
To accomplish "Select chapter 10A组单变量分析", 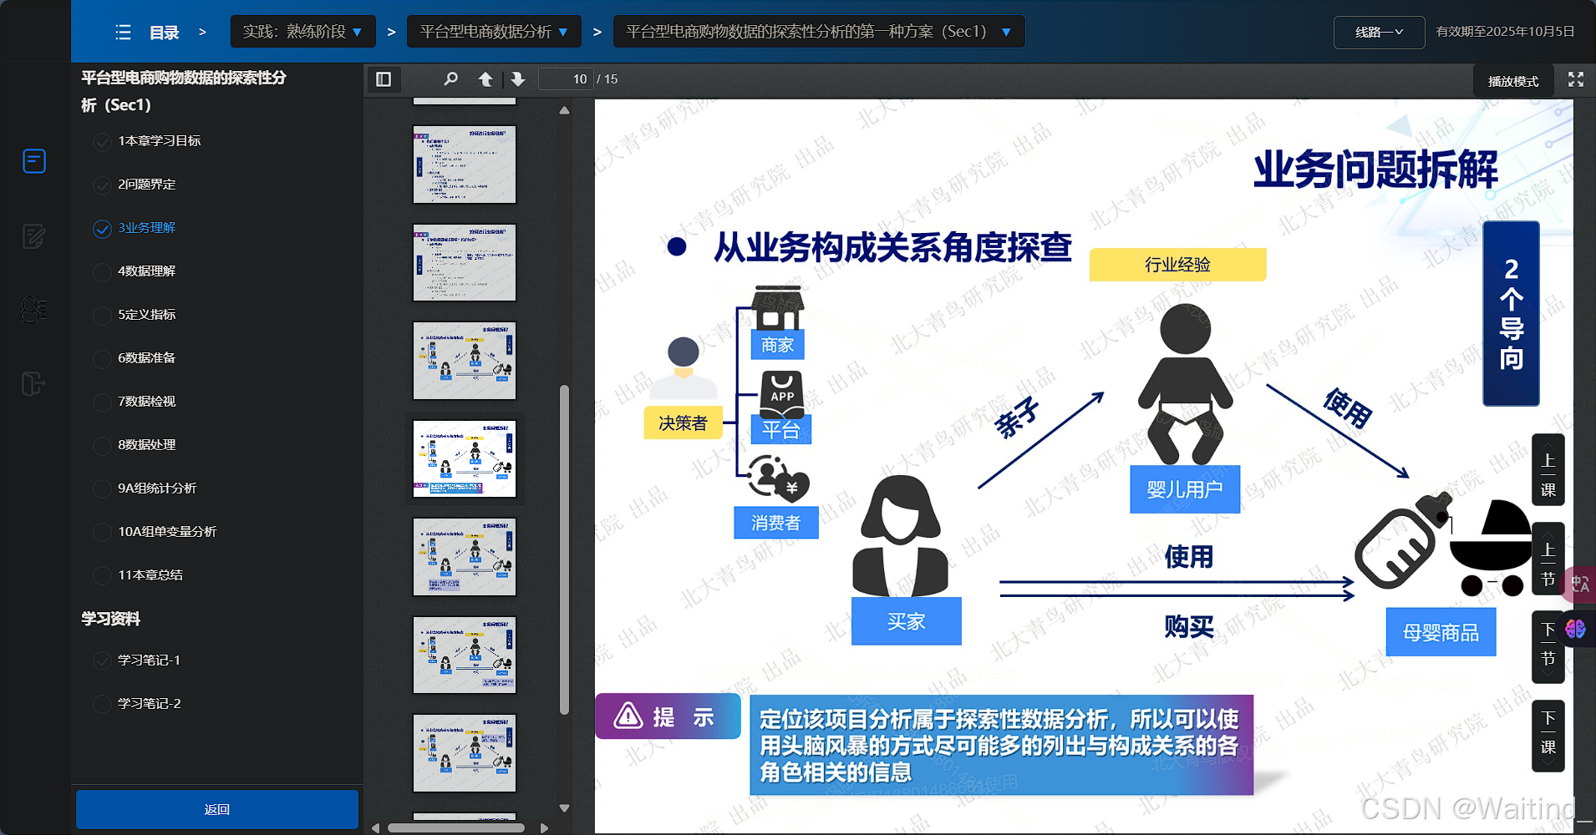I will point(167,532).
